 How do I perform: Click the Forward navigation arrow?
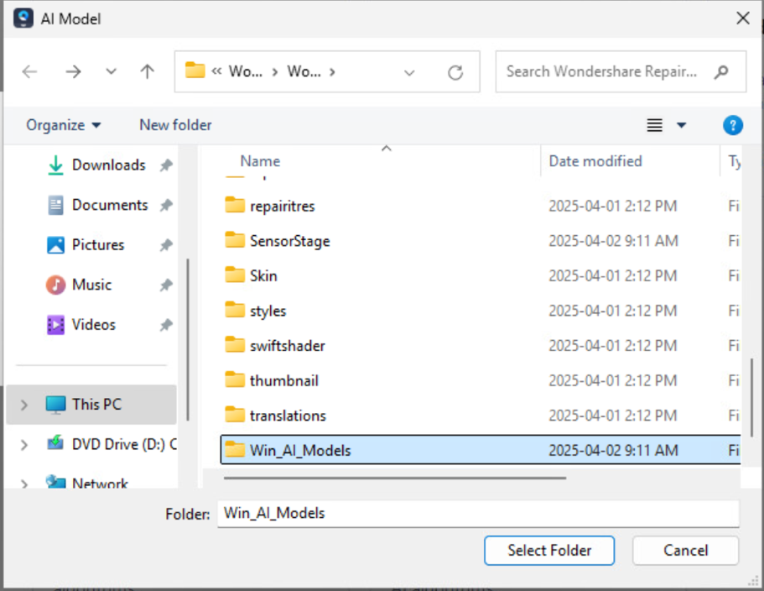coord(74,72)
